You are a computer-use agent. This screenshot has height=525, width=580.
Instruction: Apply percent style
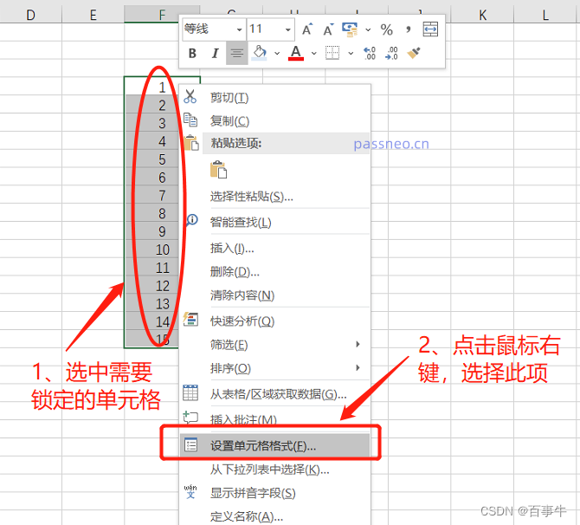tap(387, 29)
